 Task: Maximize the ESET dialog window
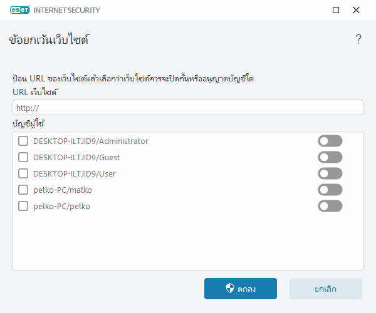336,10
